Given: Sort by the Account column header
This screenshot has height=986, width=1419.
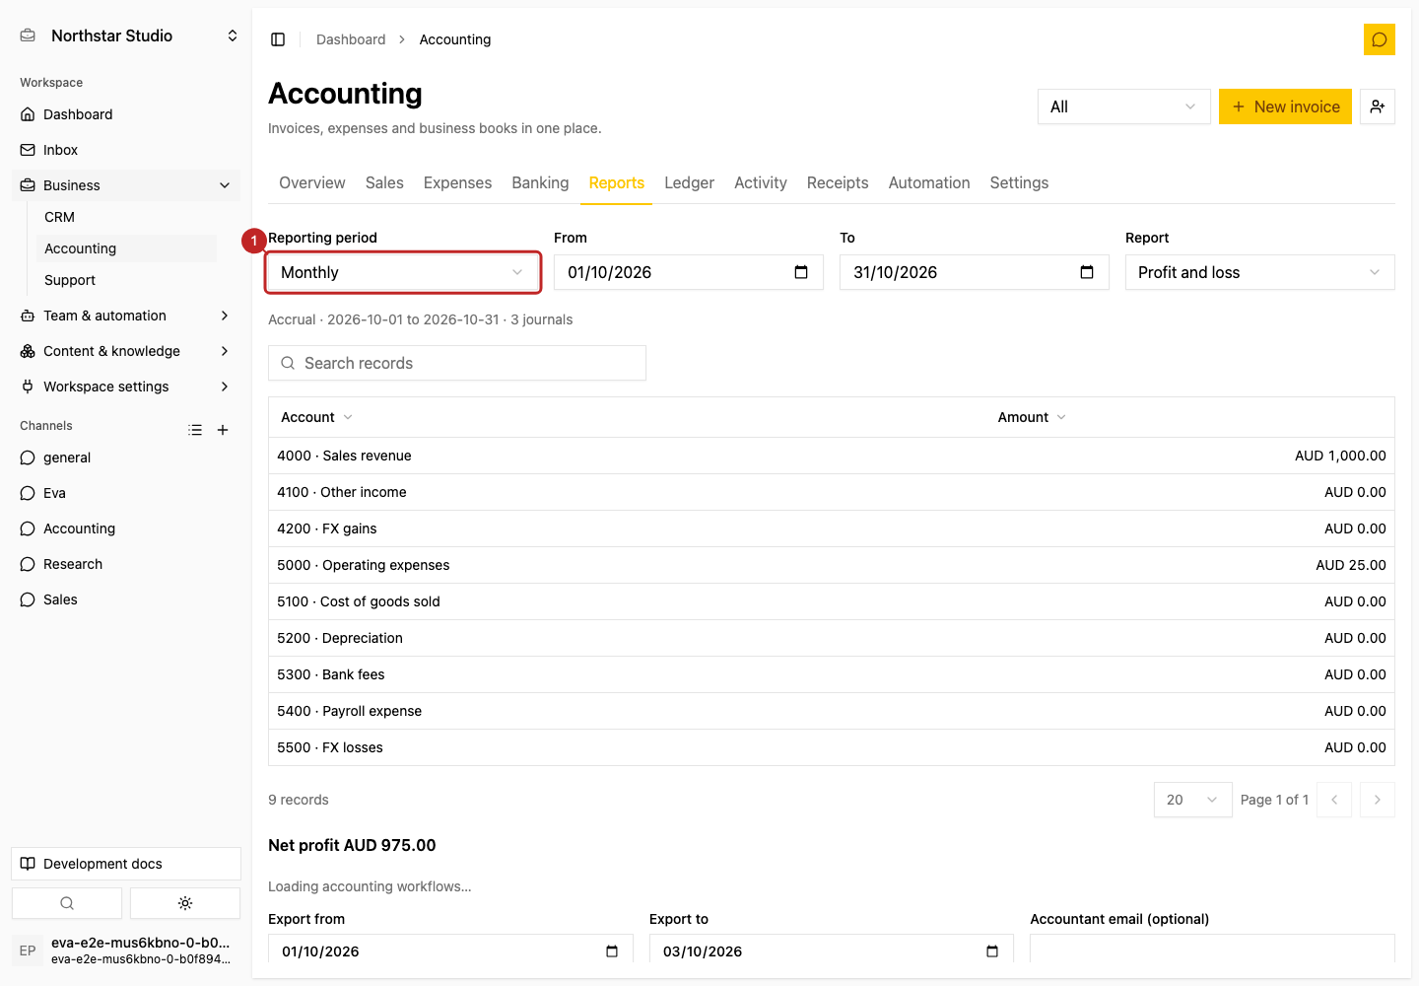Looking at the screenshot, I should click(316, 417).
